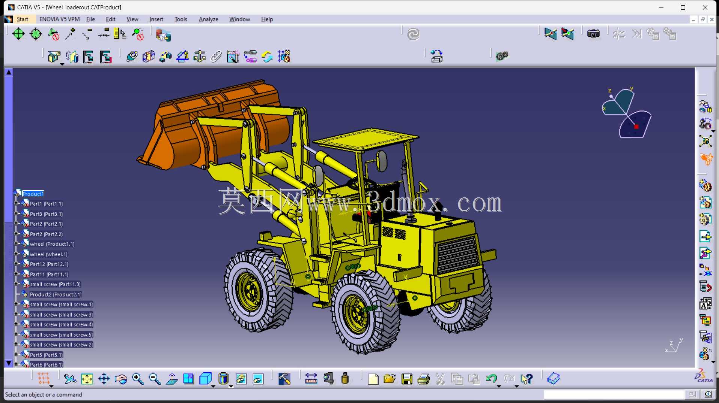The width and height of the screenshot is (719, 403).
Task: Open the Undo history dropdown arrow
Action: coord(499,386)
